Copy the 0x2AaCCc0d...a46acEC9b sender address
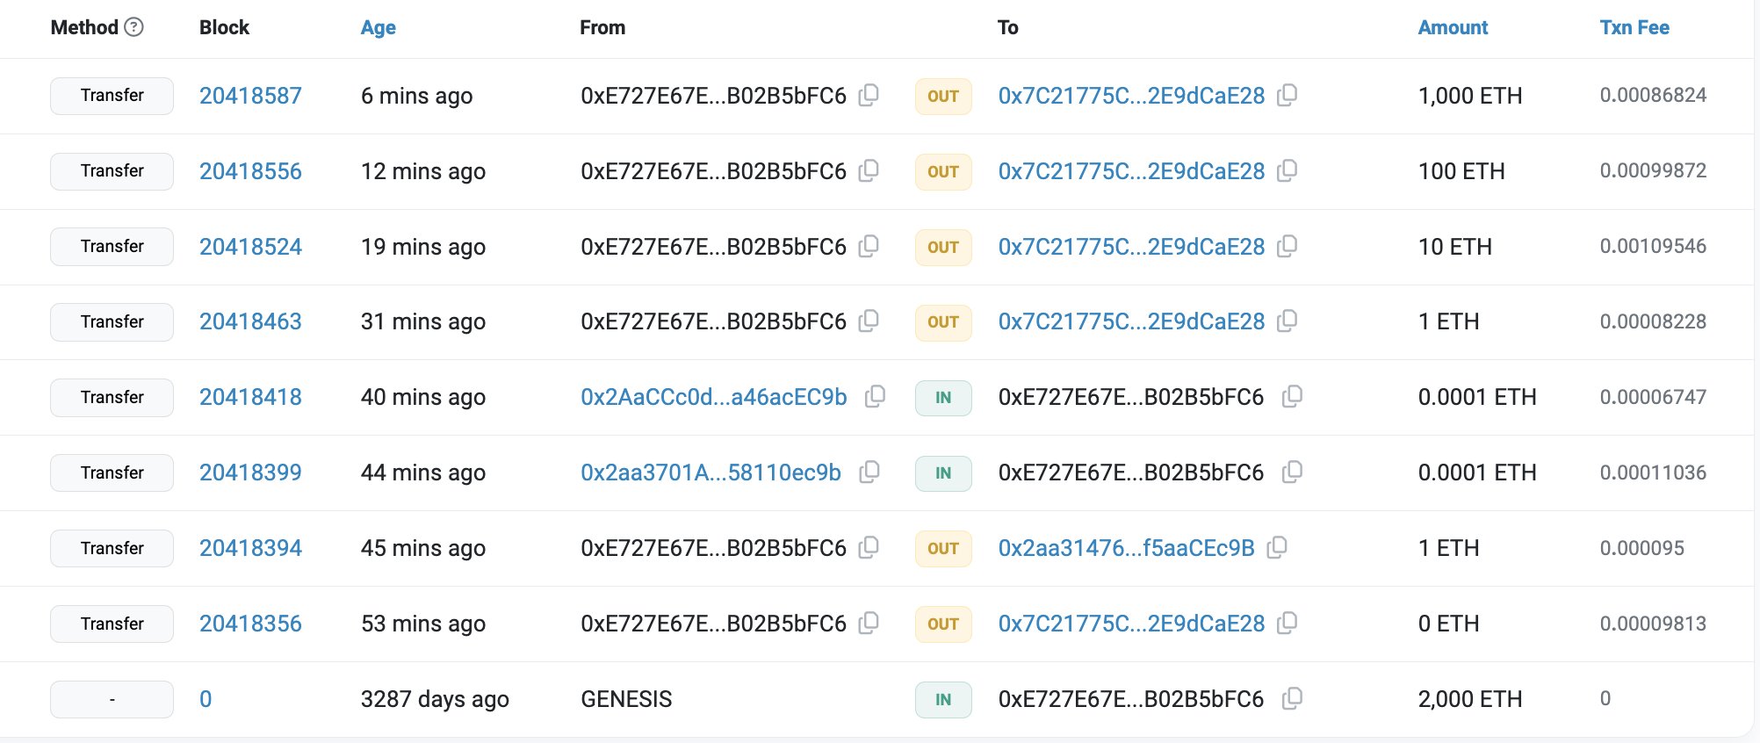 coord(875,397)
